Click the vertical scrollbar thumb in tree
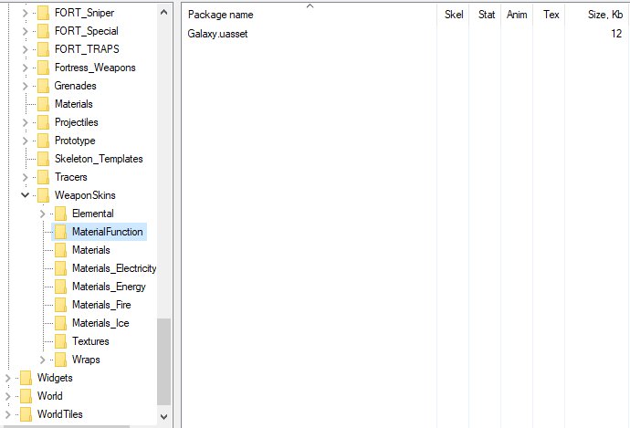This screenshot has width=630, height=428. (163, 361)
